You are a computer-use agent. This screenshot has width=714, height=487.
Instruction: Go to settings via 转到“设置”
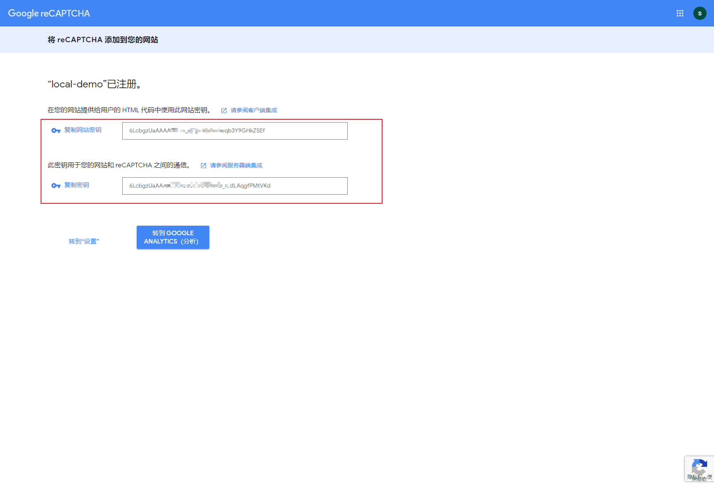click(x=84, y=241)
